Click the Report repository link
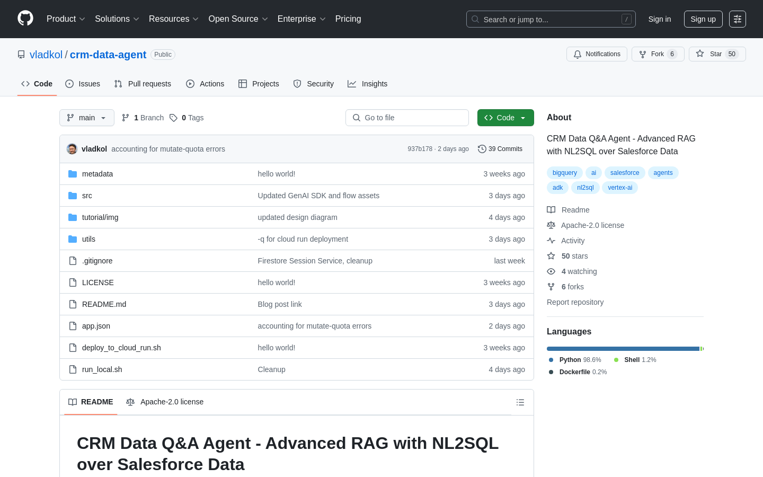 575,302
